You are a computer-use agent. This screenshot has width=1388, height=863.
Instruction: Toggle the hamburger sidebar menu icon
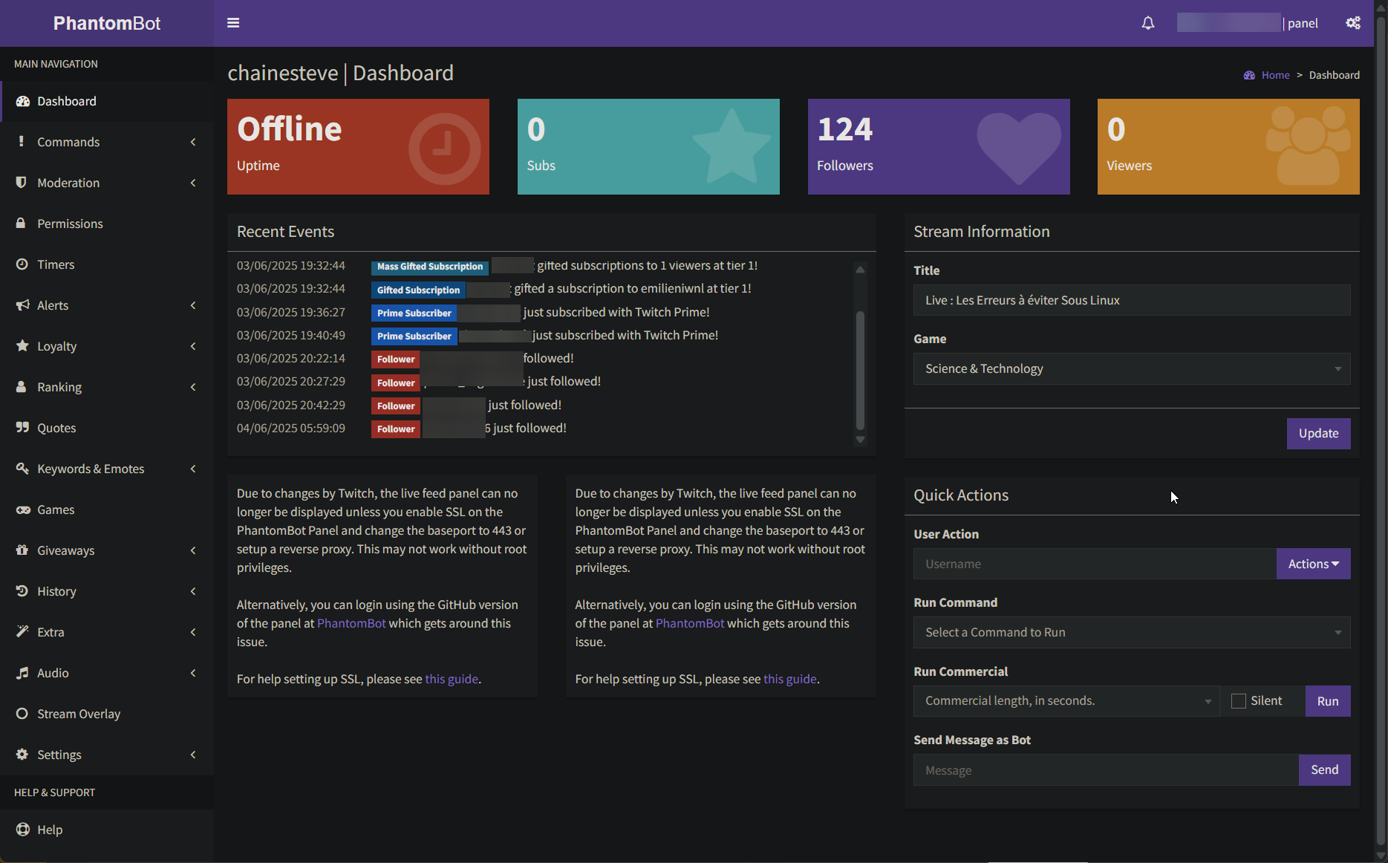[x=233, y=23]
